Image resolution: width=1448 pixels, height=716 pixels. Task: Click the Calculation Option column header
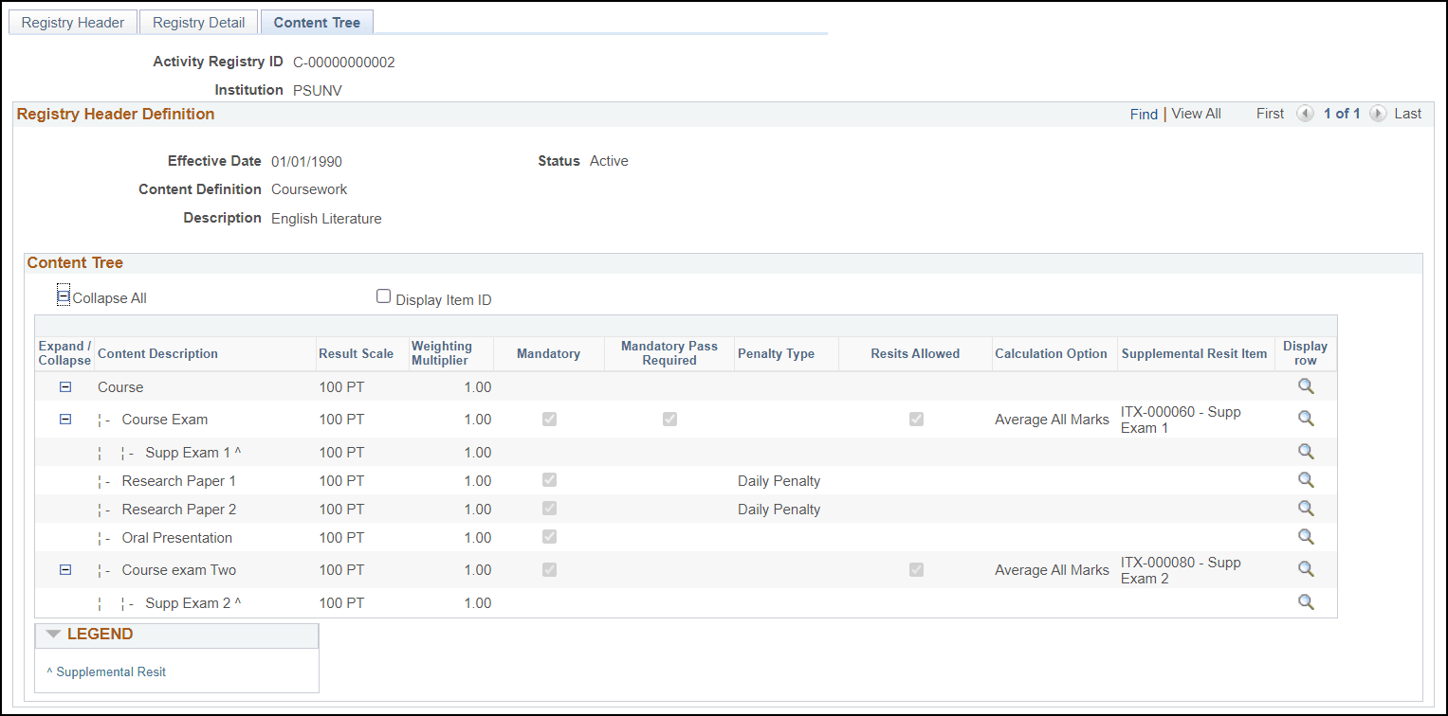(1051, 353)
